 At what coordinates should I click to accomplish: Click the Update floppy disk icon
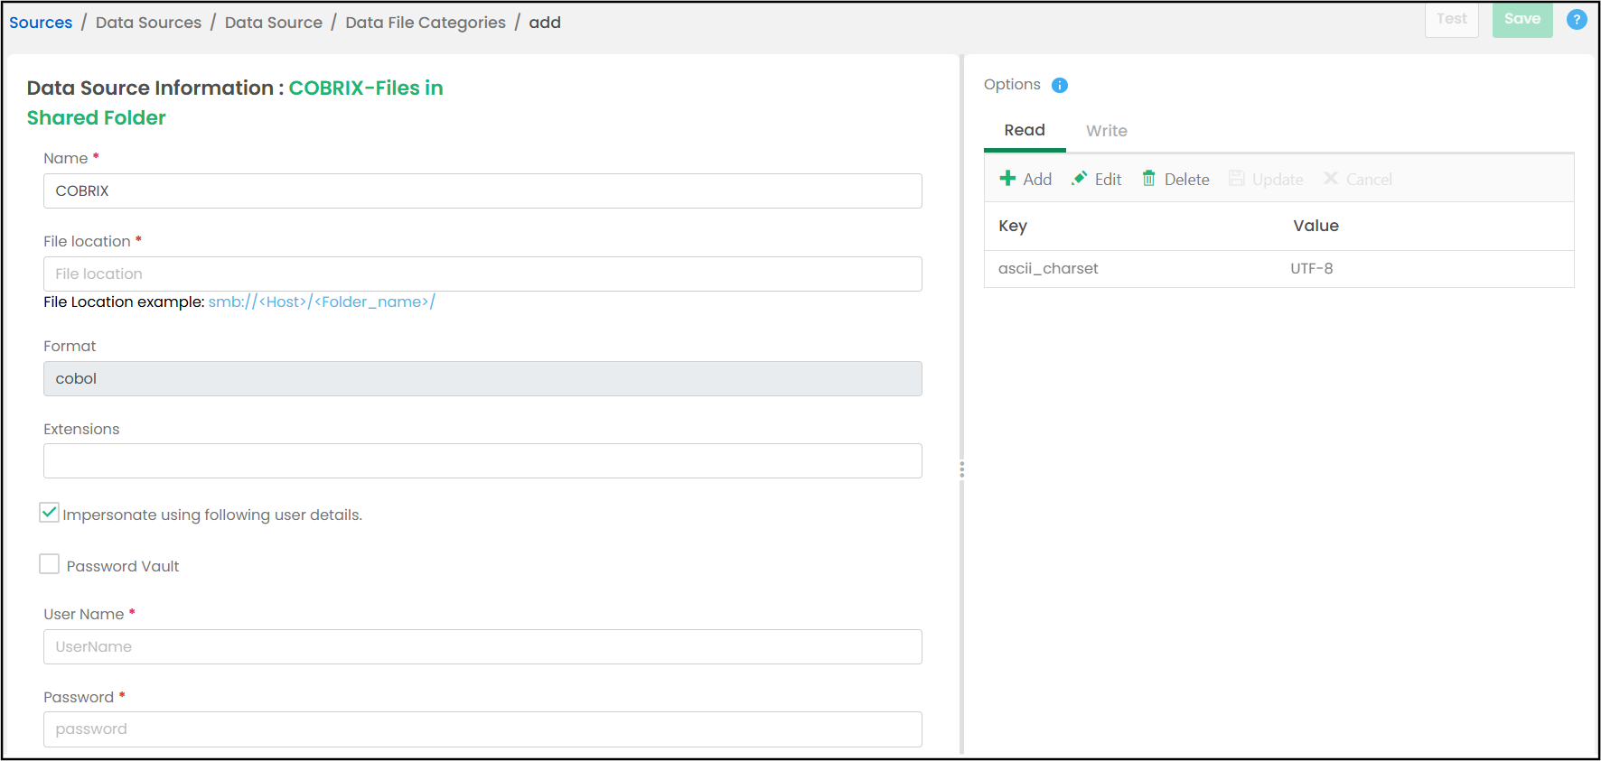pyautogui.click(x=1236, y=179)
